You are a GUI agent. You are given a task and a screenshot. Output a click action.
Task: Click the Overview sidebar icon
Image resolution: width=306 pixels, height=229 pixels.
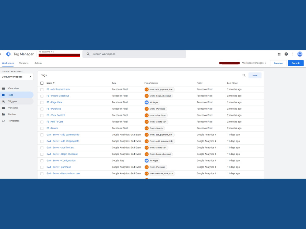(3, 89)
